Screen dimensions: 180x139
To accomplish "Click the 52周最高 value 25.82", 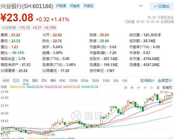I will 23,71.
